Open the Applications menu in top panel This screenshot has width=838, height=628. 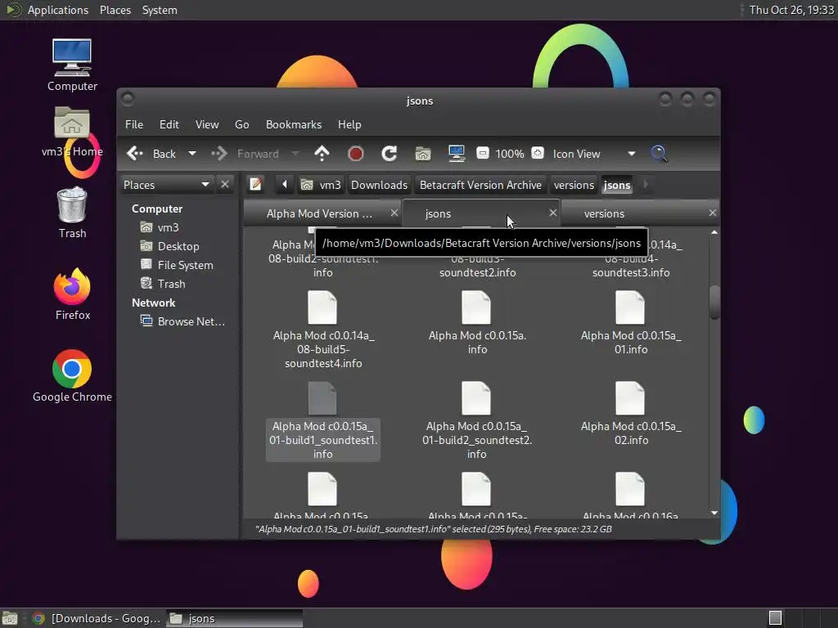[x=58, y=10]
